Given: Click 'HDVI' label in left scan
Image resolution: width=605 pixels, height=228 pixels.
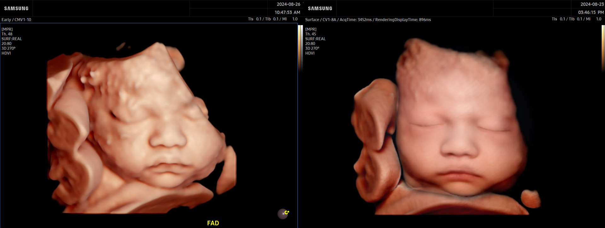Looking at the screenshot, I should click(6, 53).
